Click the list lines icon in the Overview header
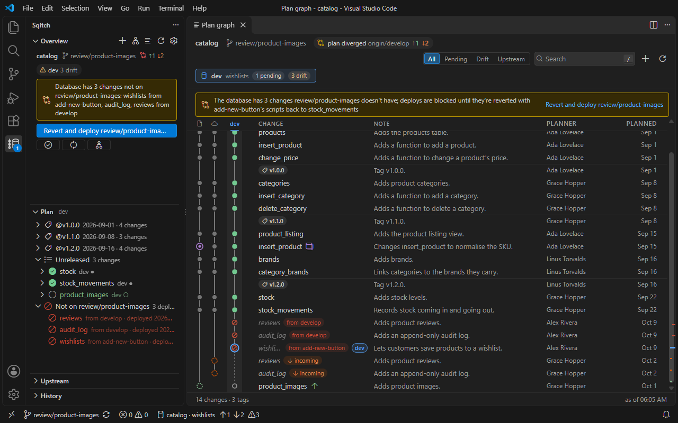 tap(148, 41)
